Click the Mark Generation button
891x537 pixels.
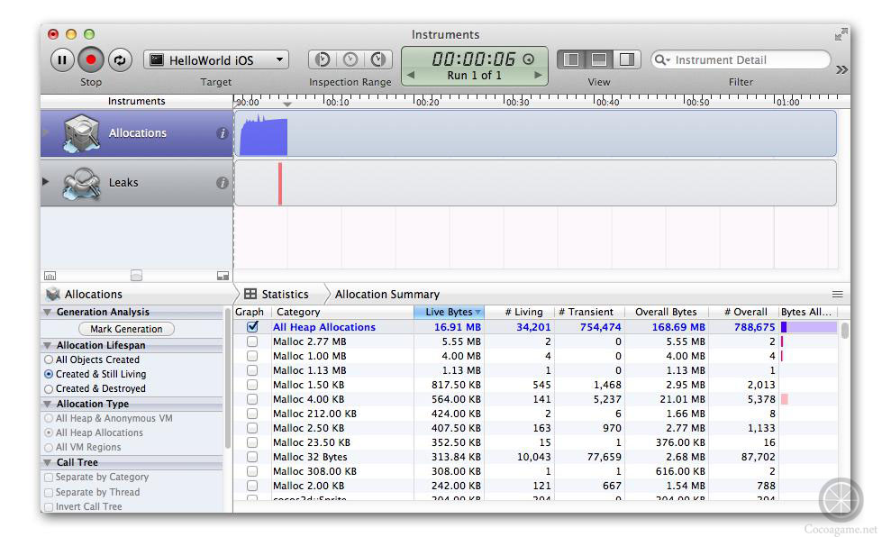pos(126,329)
